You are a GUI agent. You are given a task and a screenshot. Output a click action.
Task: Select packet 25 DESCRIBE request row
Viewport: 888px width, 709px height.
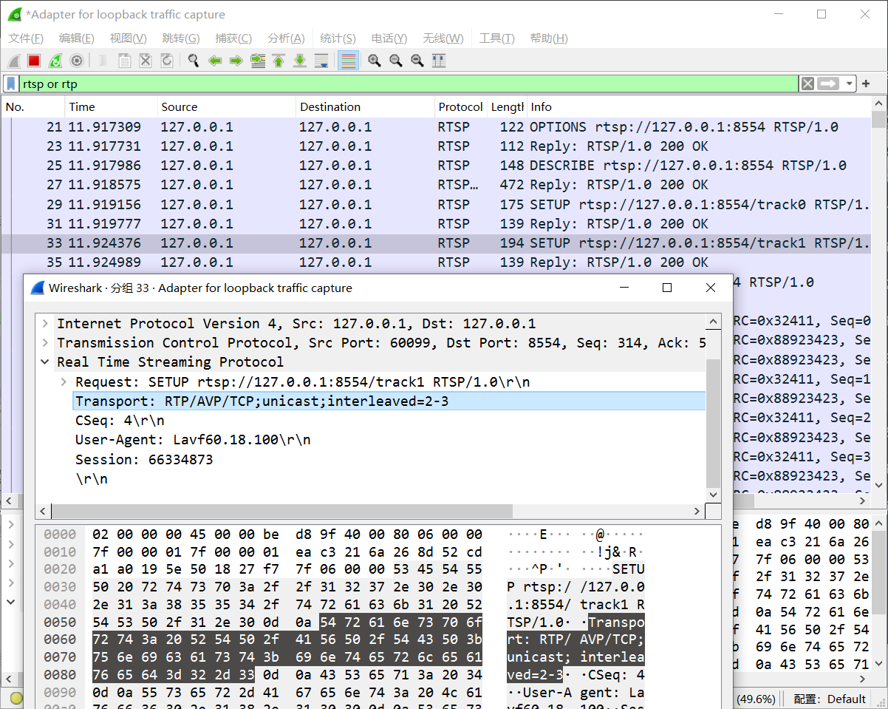(436, 166)
